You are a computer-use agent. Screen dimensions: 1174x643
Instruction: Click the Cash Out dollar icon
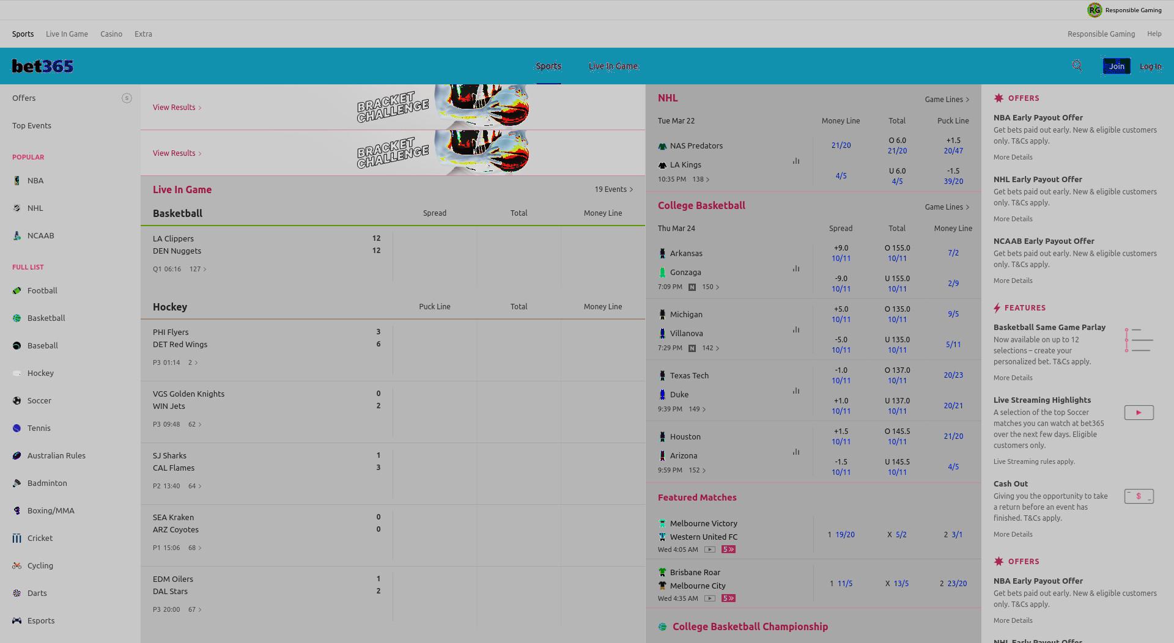[1139, 496]
